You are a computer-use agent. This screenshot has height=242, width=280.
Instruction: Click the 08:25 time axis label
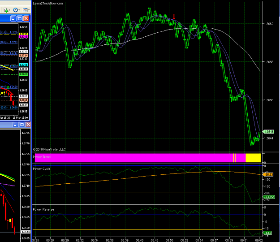point(36,240)
